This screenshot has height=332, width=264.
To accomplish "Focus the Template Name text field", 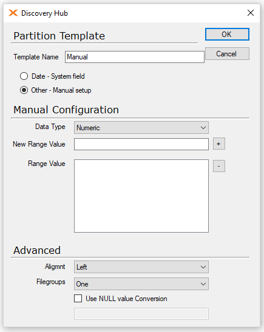I will point(135,57).
